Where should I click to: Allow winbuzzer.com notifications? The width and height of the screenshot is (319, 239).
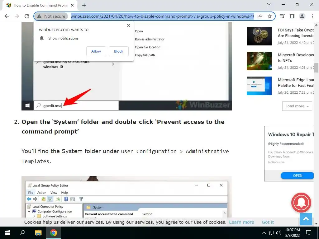[96, 51]
